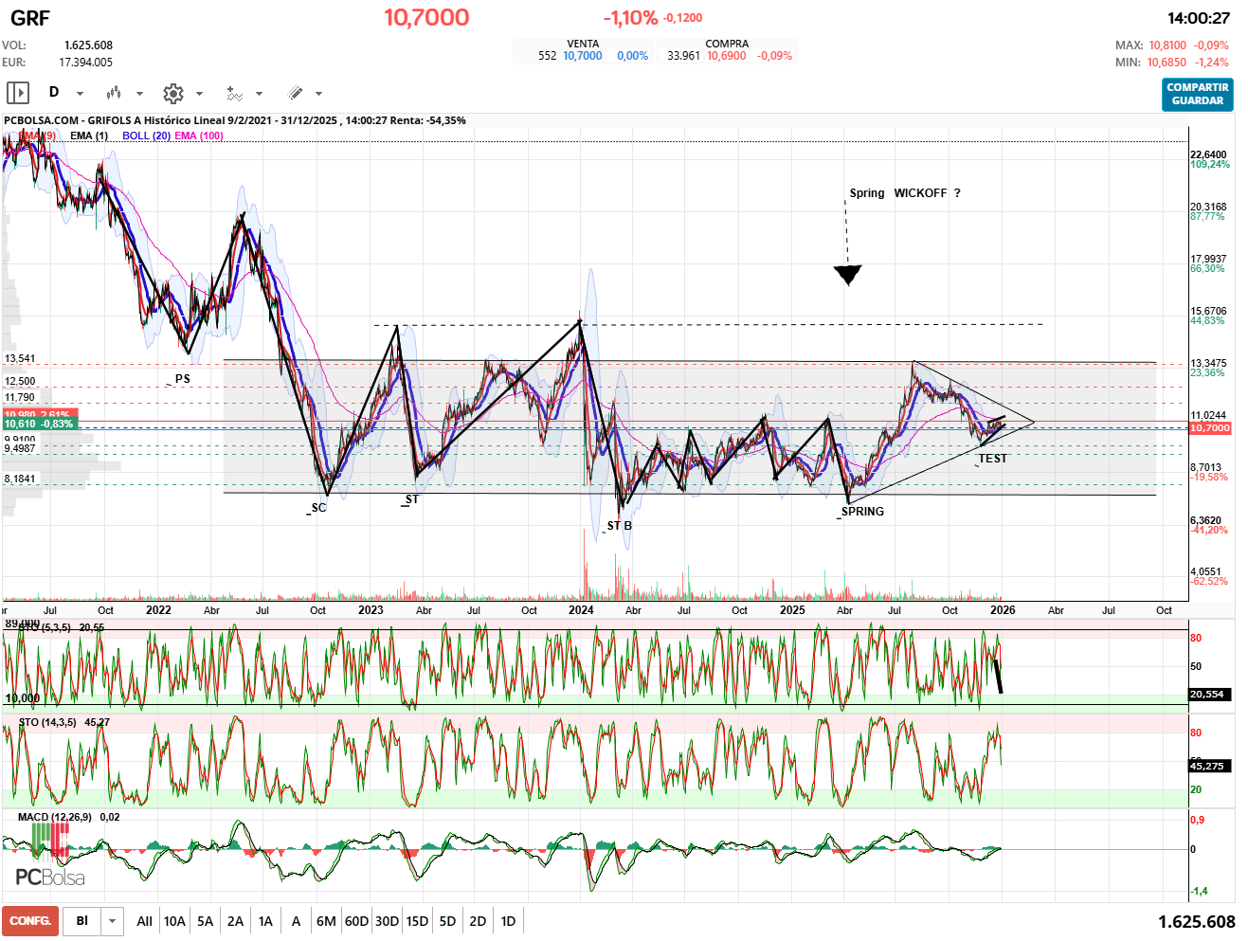The height and width of the screenshot is (941, 1248).
Task: Click the BOLL (20) indicator label
Action: point(146,136)
